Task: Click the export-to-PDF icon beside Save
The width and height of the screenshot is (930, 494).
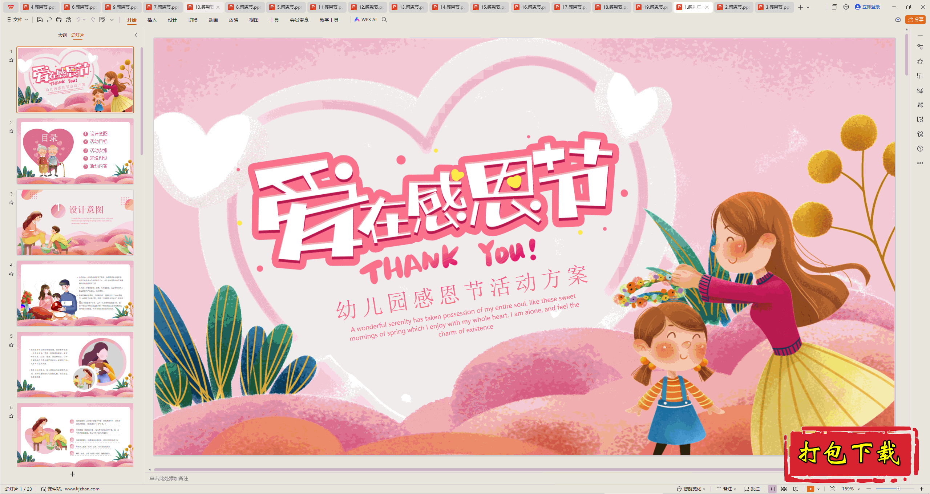Action: pos(49,20)
